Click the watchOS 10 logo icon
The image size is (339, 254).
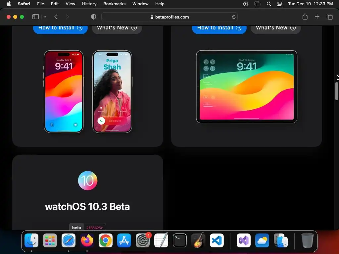pyautogui.click(x=87, y=181)
